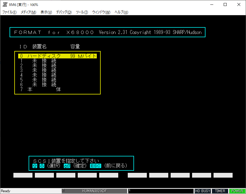Maximize the XM6 window
The image size is (246, 194).
pos(225,4)
